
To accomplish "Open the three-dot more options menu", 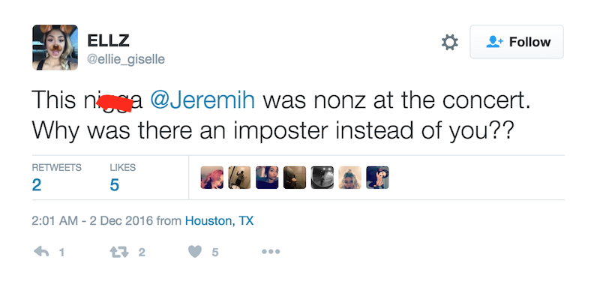I will click(271, 252).
